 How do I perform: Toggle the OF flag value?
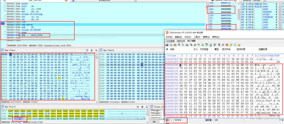point(246,22)
